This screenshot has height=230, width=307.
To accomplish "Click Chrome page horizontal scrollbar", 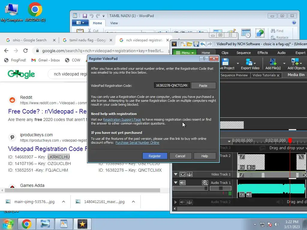I will click(x=82, y=190).
